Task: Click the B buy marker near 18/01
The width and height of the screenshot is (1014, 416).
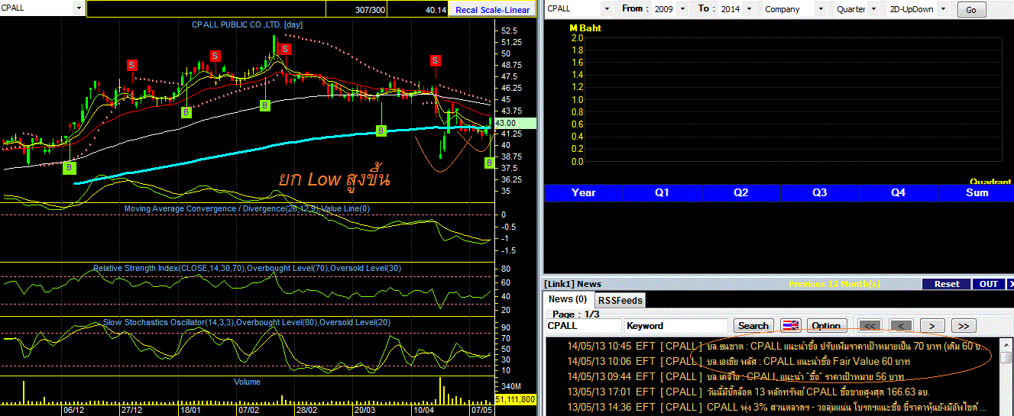Action: (x=186, y=112)
